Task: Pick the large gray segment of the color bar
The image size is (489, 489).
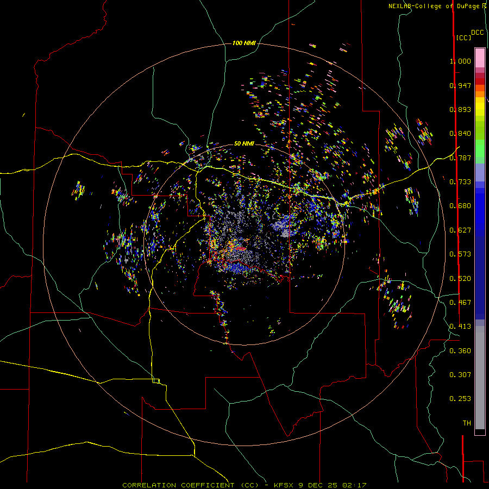Action: pyautogui.click(x=480, y=378)
